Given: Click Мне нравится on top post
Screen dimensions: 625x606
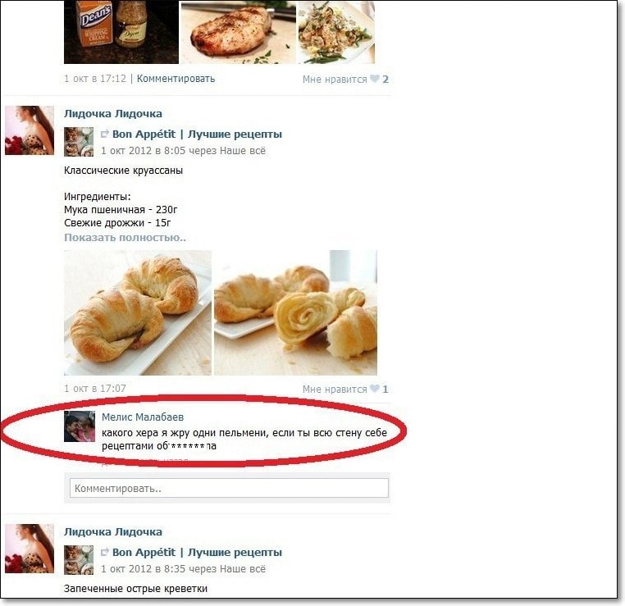Looking at the screenshot, I should pos(335,79).
